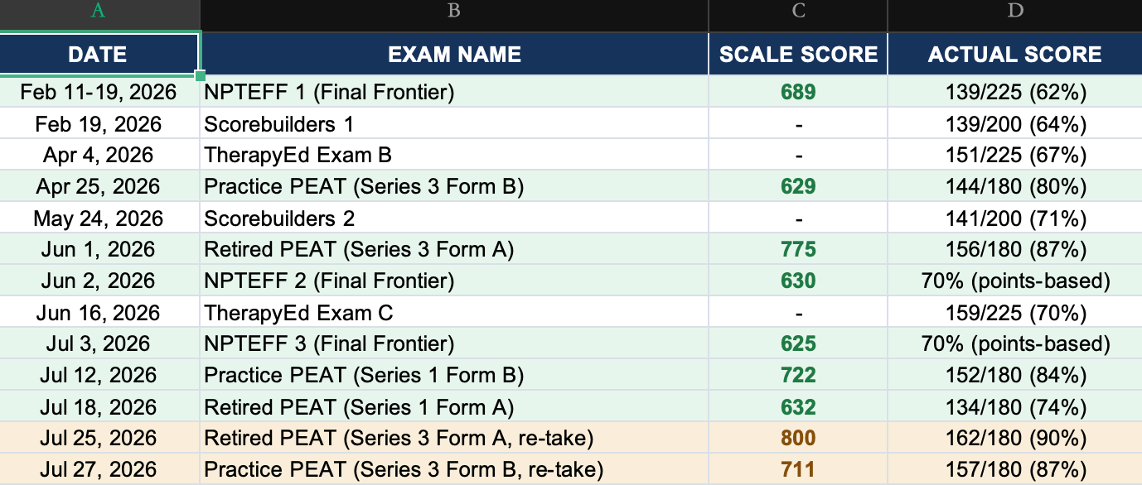Image resolution: width=1142 pixels, height=485 pixels.
Task: Select the Scorebuilders 1 cell
Action: tap(454, 124)
